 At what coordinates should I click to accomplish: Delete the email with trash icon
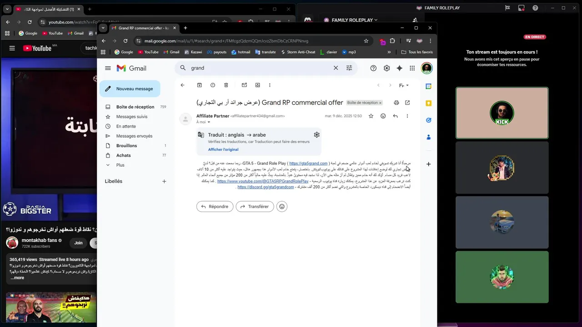[226, 85]
